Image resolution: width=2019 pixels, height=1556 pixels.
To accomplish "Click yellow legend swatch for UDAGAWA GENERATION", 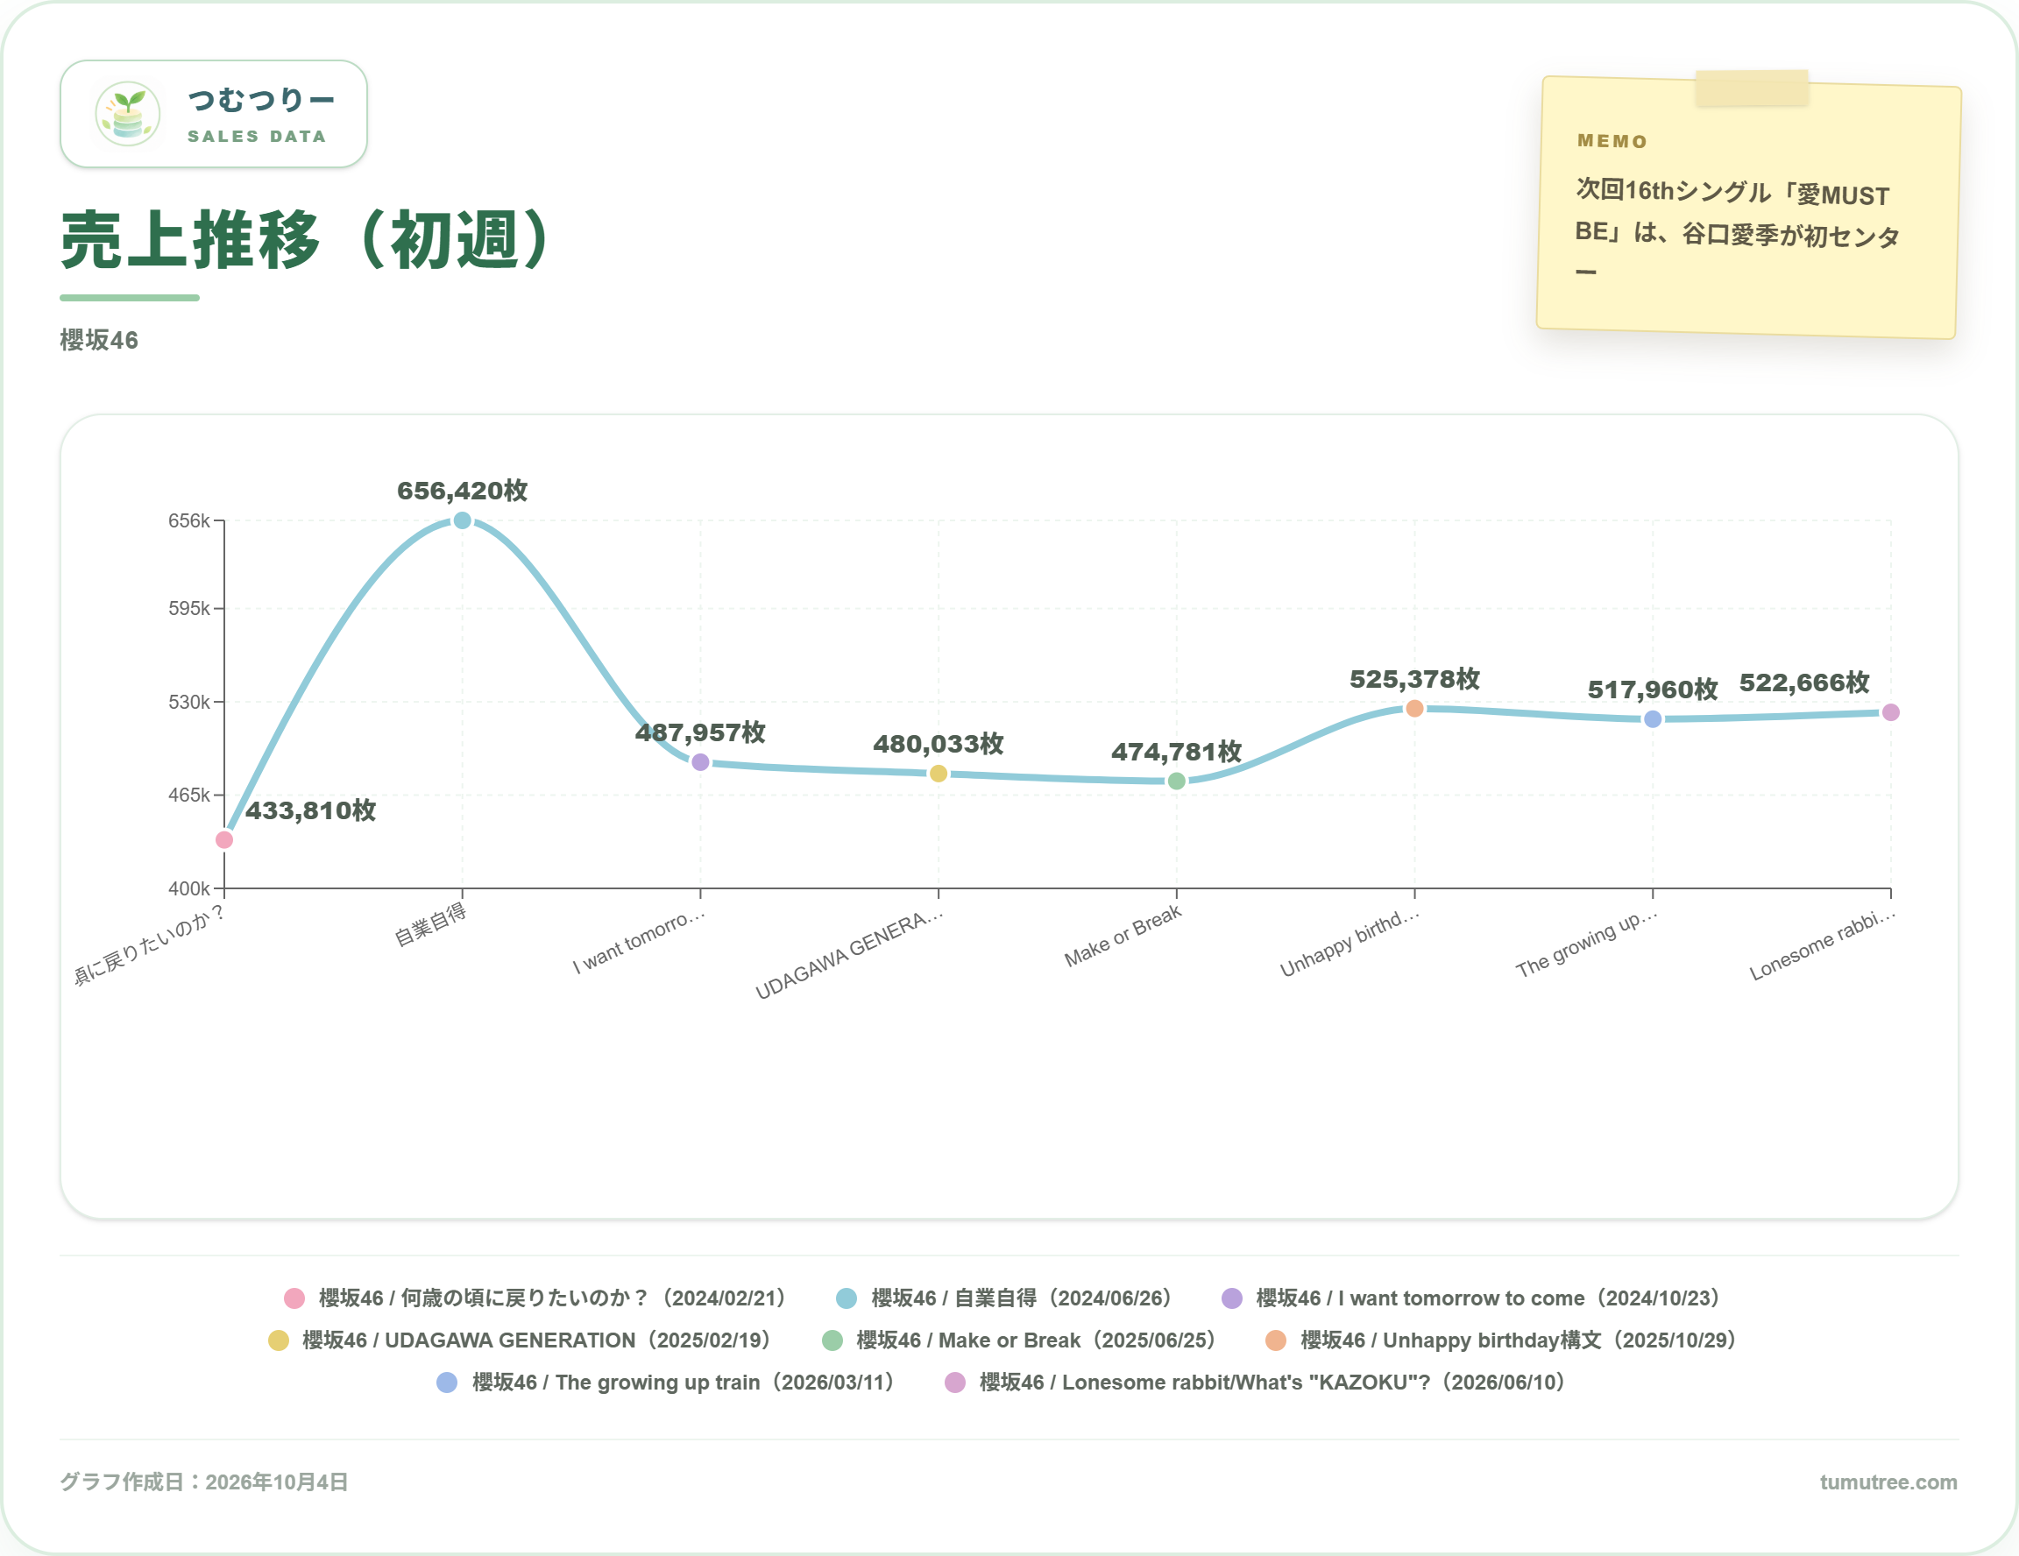I will [x=279, y=1340].
